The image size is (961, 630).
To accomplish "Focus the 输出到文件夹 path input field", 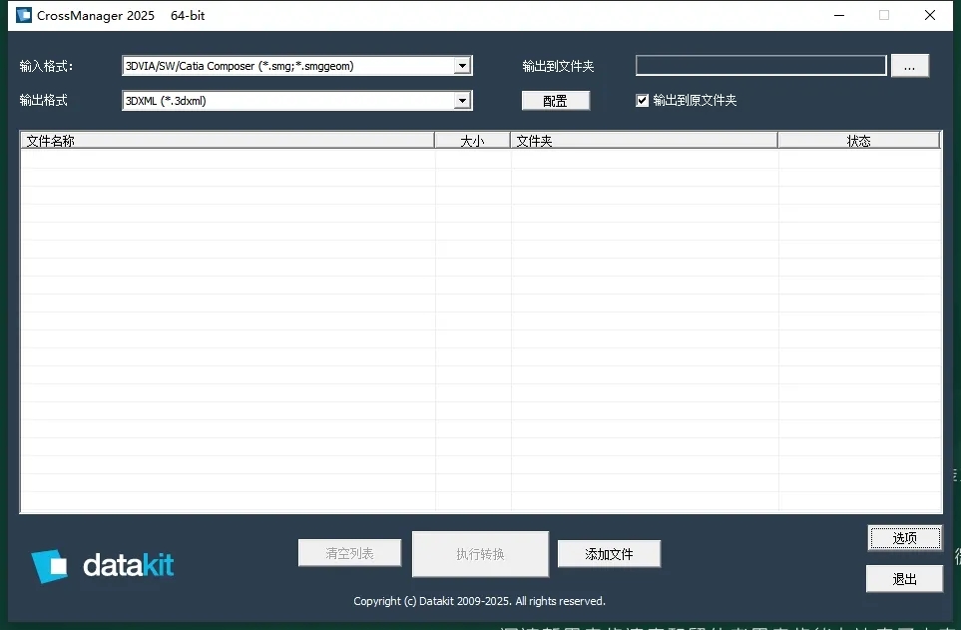I will tap(760, 66).
